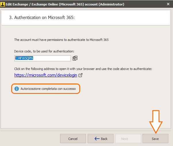Click 'The account must have permissions' text
173x146 pixels.
pyautogui.click(x=61, y=40)
